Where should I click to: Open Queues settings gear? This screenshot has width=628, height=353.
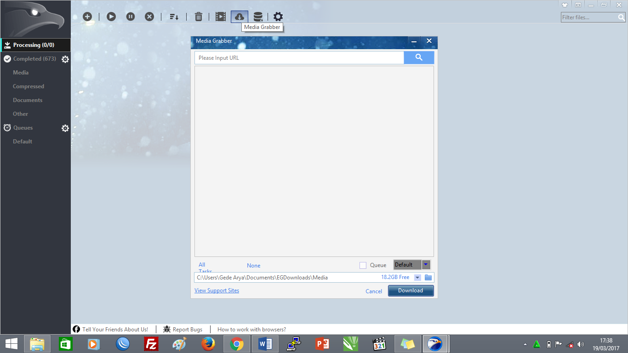point(65,128)
